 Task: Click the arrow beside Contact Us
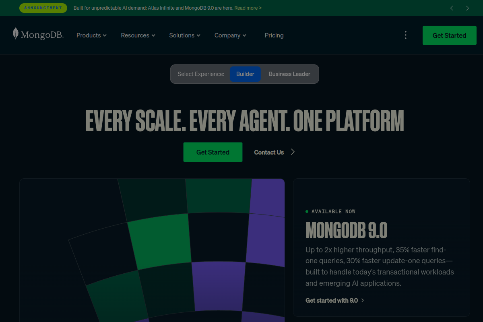coord(293,152)
